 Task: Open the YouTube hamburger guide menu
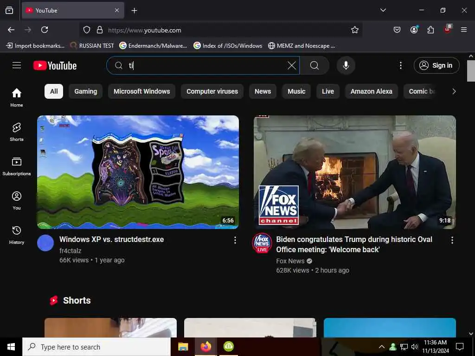pos(17,65)
